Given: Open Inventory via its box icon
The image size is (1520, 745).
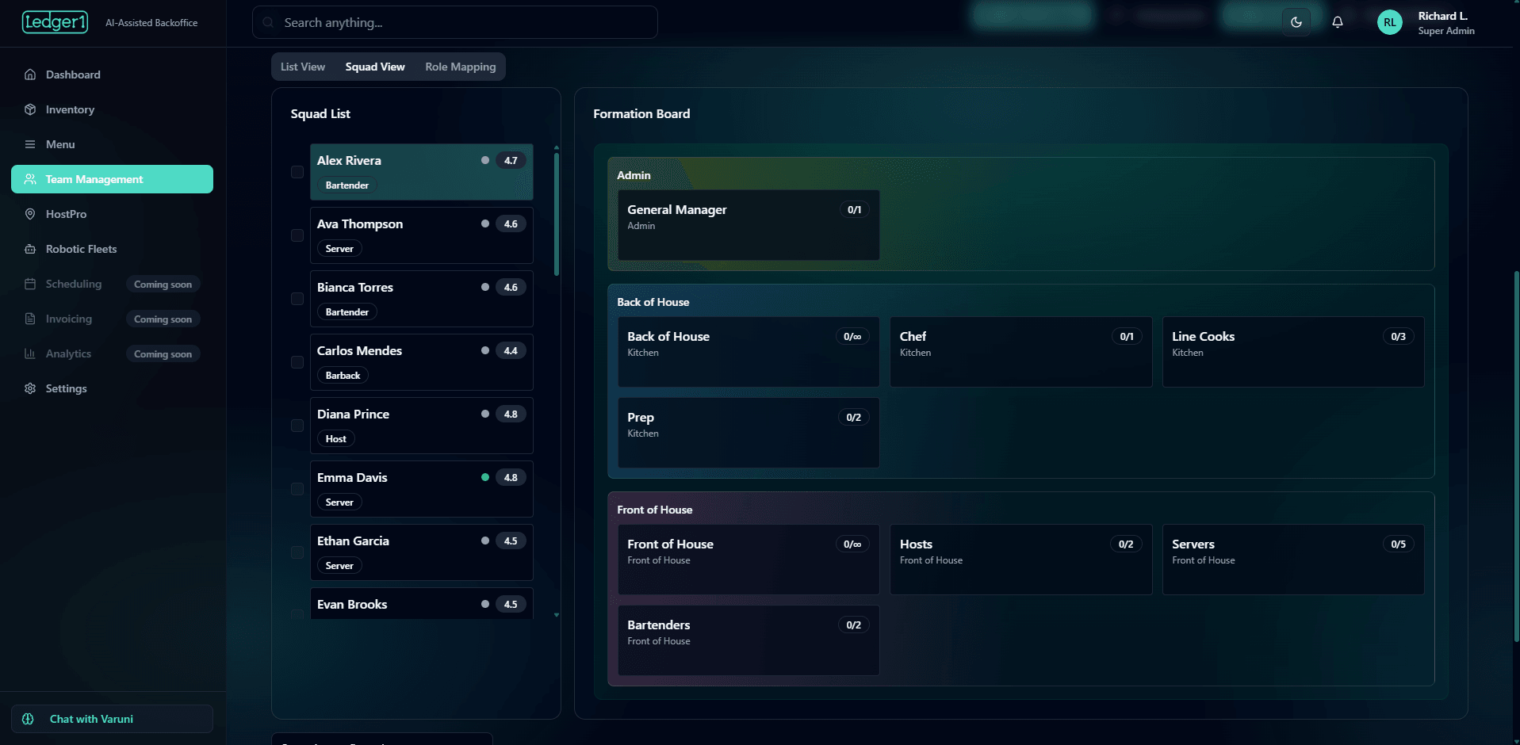Looking at the screenshot, I should (30, 109).
